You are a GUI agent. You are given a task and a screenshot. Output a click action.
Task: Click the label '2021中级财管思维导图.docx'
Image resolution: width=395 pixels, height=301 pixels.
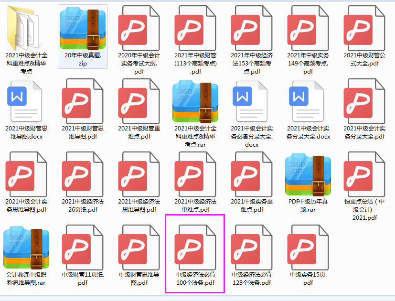click(26, 132)
